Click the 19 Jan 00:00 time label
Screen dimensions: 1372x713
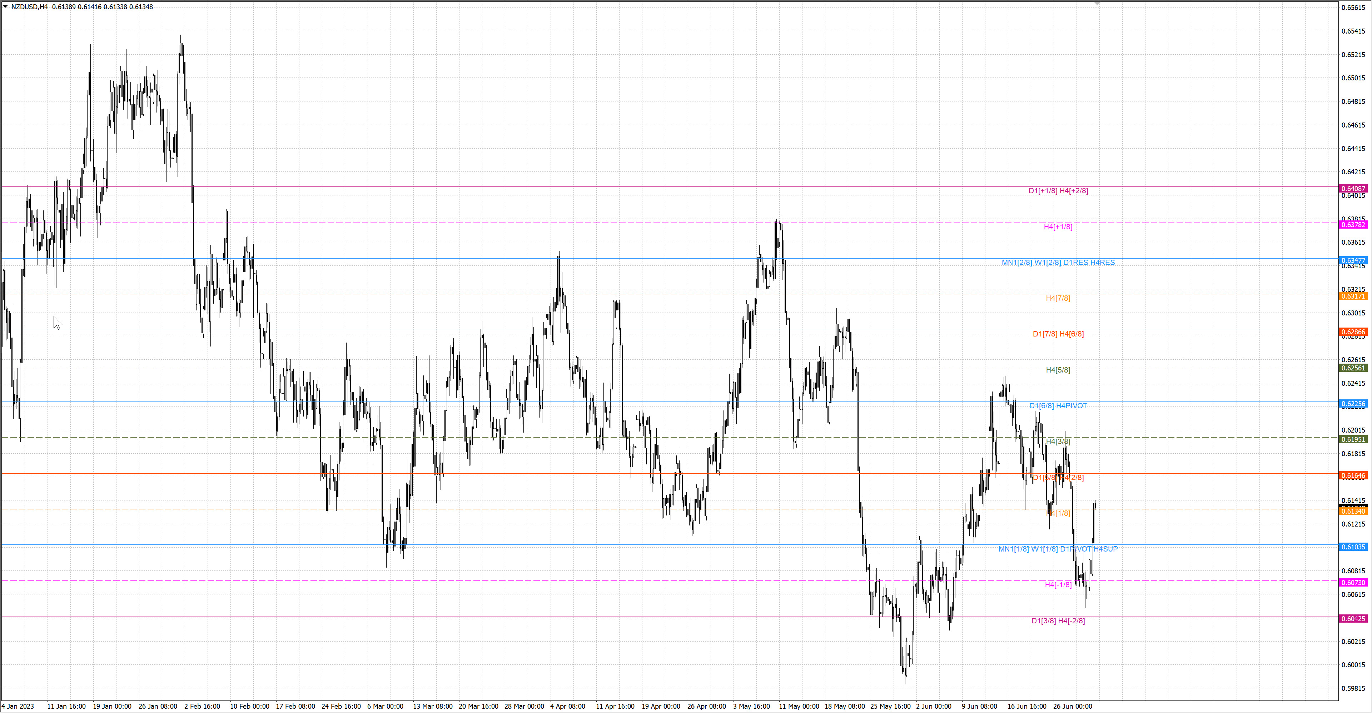(112, 706)
